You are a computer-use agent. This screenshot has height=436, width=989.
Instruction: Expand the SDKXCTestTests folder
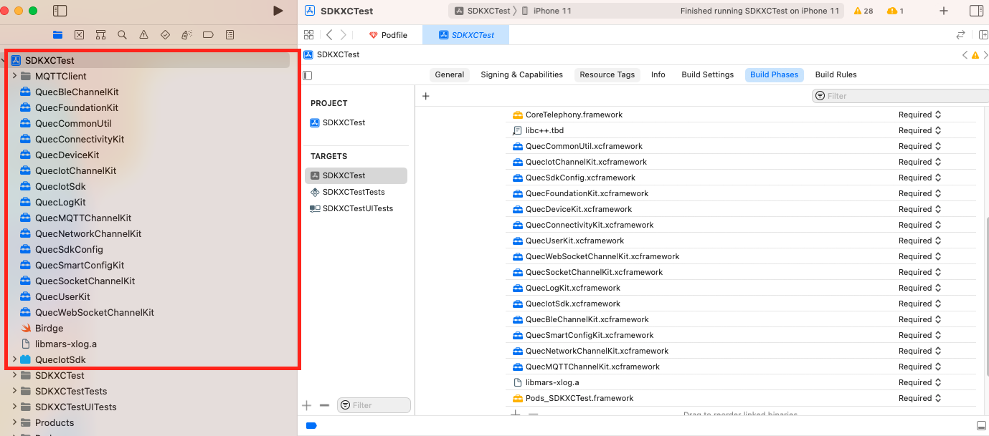coord(14,391)
